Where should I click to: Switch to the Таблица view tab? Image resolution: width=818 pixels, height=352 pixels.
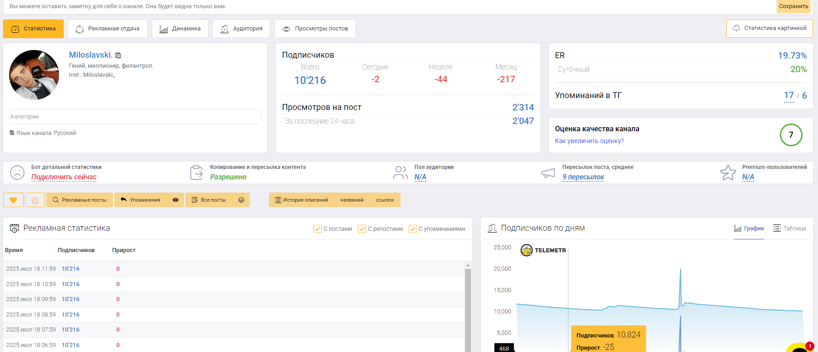tap(789, 228)
